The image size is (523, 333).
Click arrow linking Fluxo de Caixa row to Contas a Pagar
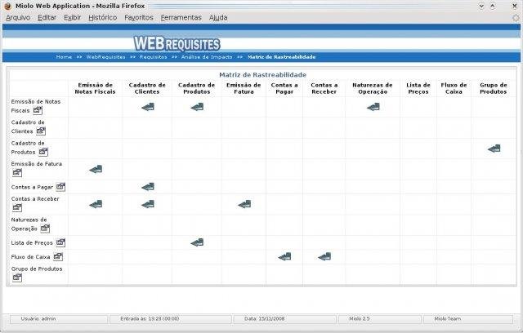pos(284,256)
